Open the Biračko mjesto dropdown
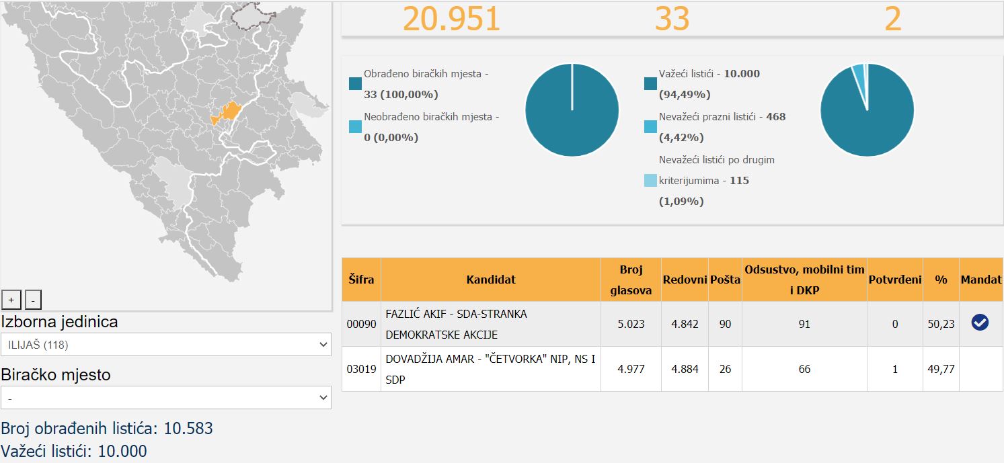1004x463 pixels. pos(166,397)
